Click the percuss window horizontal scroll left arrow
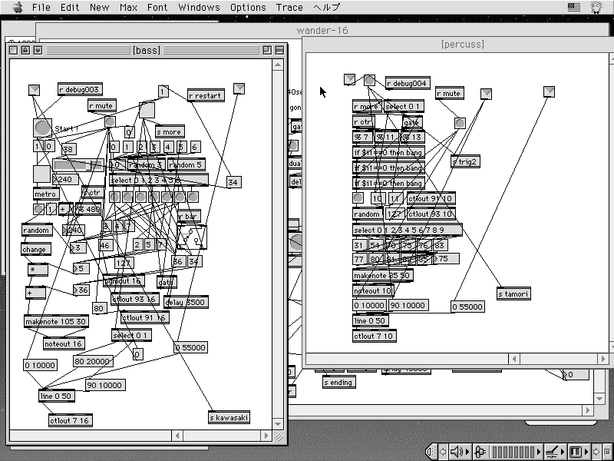 514,359
